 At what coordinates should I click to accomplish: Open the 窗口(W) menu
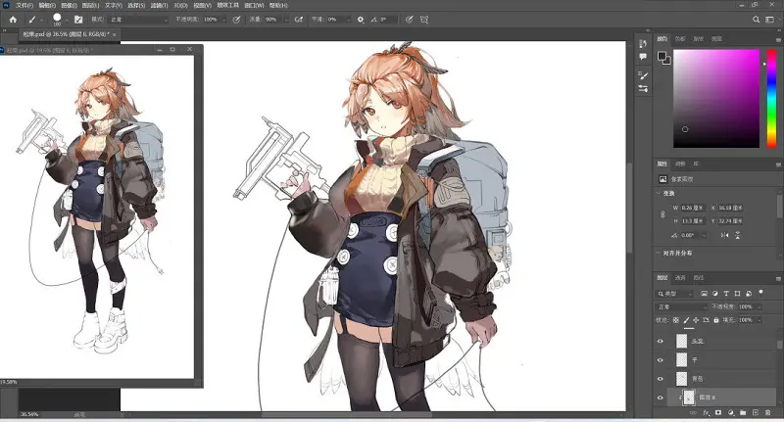pos(254,6)
